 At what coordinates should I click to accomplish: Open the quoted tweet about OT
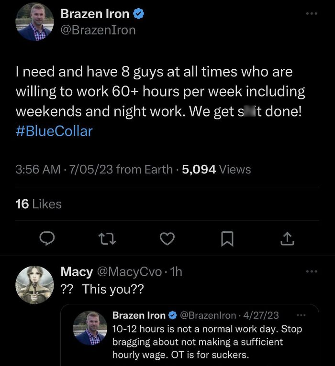click(207, 342)
